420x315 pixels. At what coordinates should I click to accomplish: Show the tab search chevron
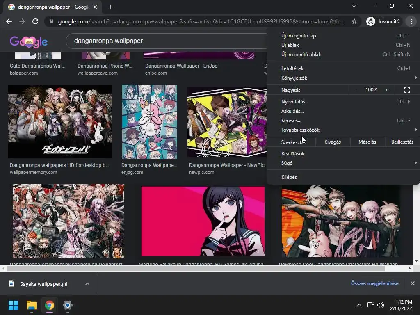point(354,6)
